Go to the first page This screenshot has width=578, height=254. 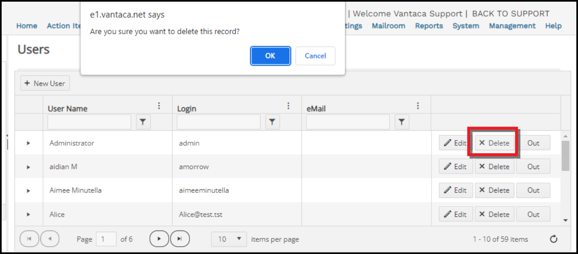coord(29,239)
